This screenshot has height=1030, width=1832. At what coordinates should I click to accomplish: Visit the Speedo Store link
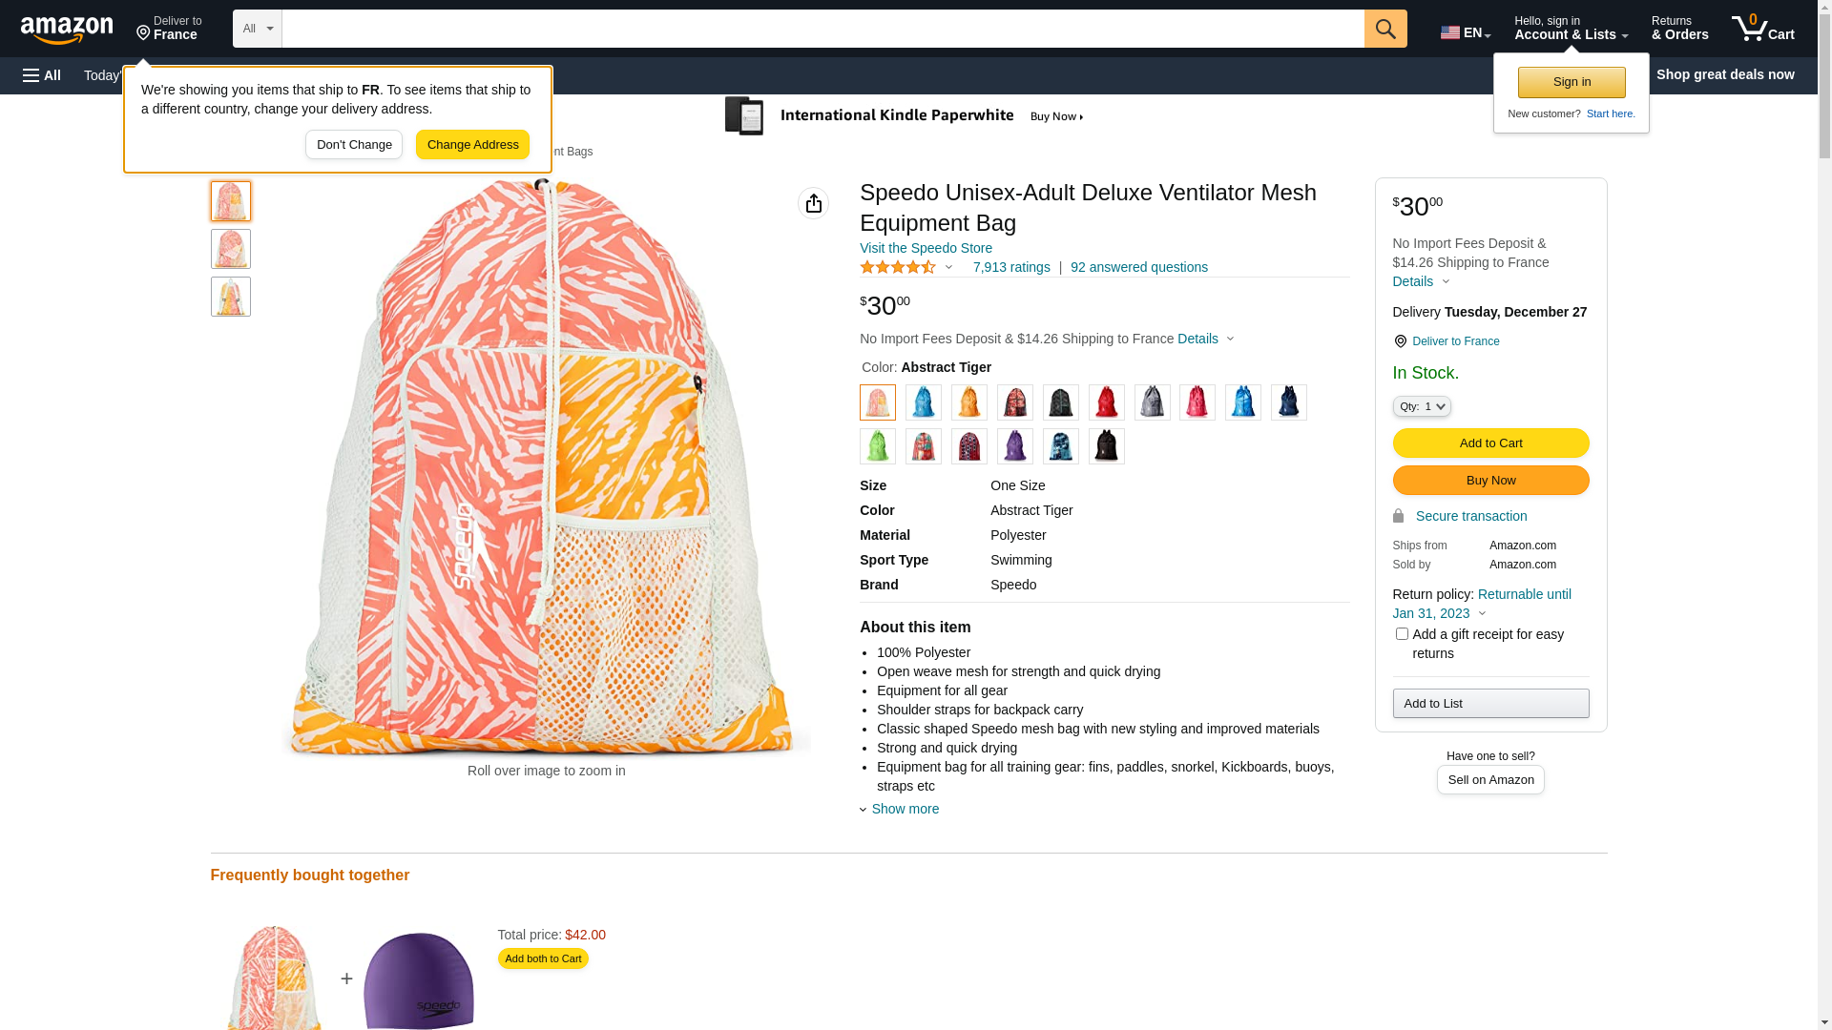[926, 248]
